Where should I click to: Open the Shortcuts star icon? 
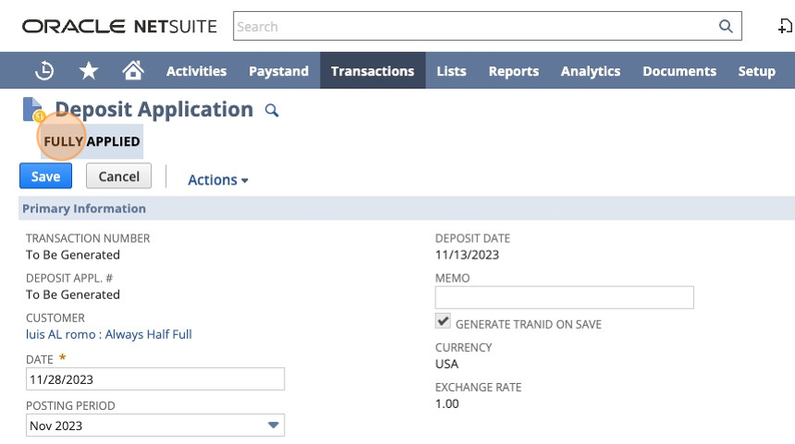(89, 70)
